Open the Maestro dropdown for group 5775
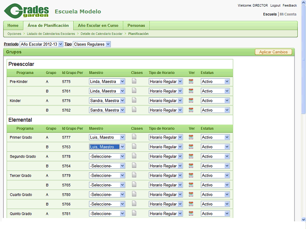The height and width of the screenshot is (229, 306). [107, 82]
